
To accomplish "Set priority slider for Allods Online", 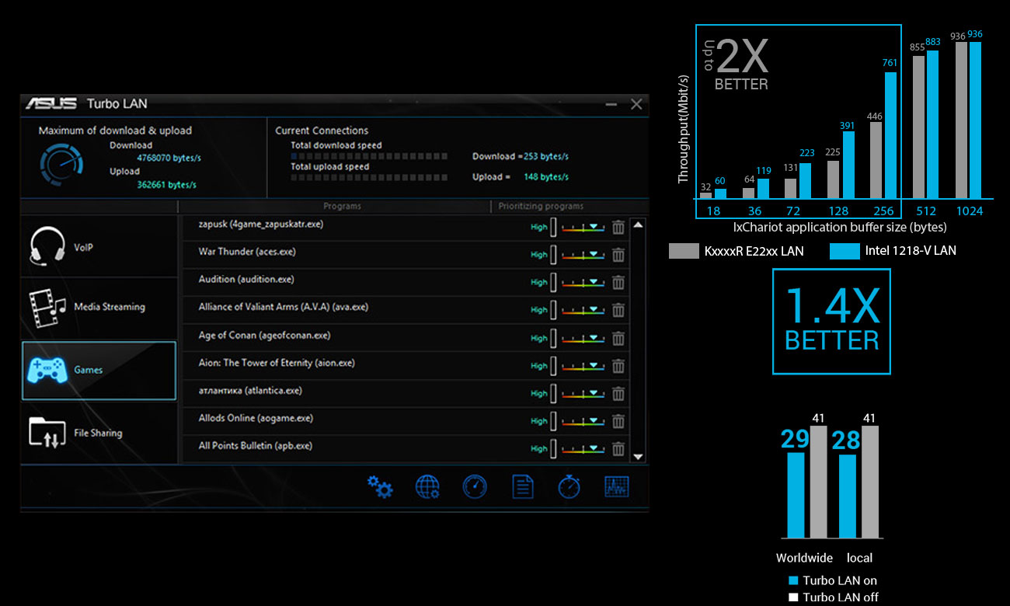I will (583, 422).
